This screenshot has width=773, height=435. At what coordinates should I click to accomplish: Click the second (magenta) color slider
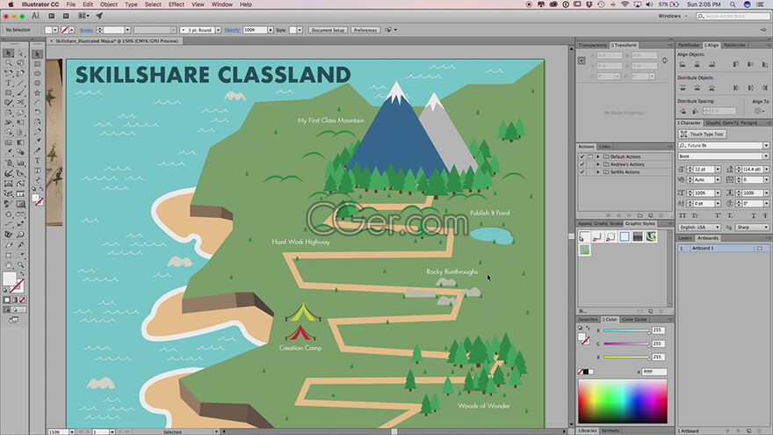point(626,344)
